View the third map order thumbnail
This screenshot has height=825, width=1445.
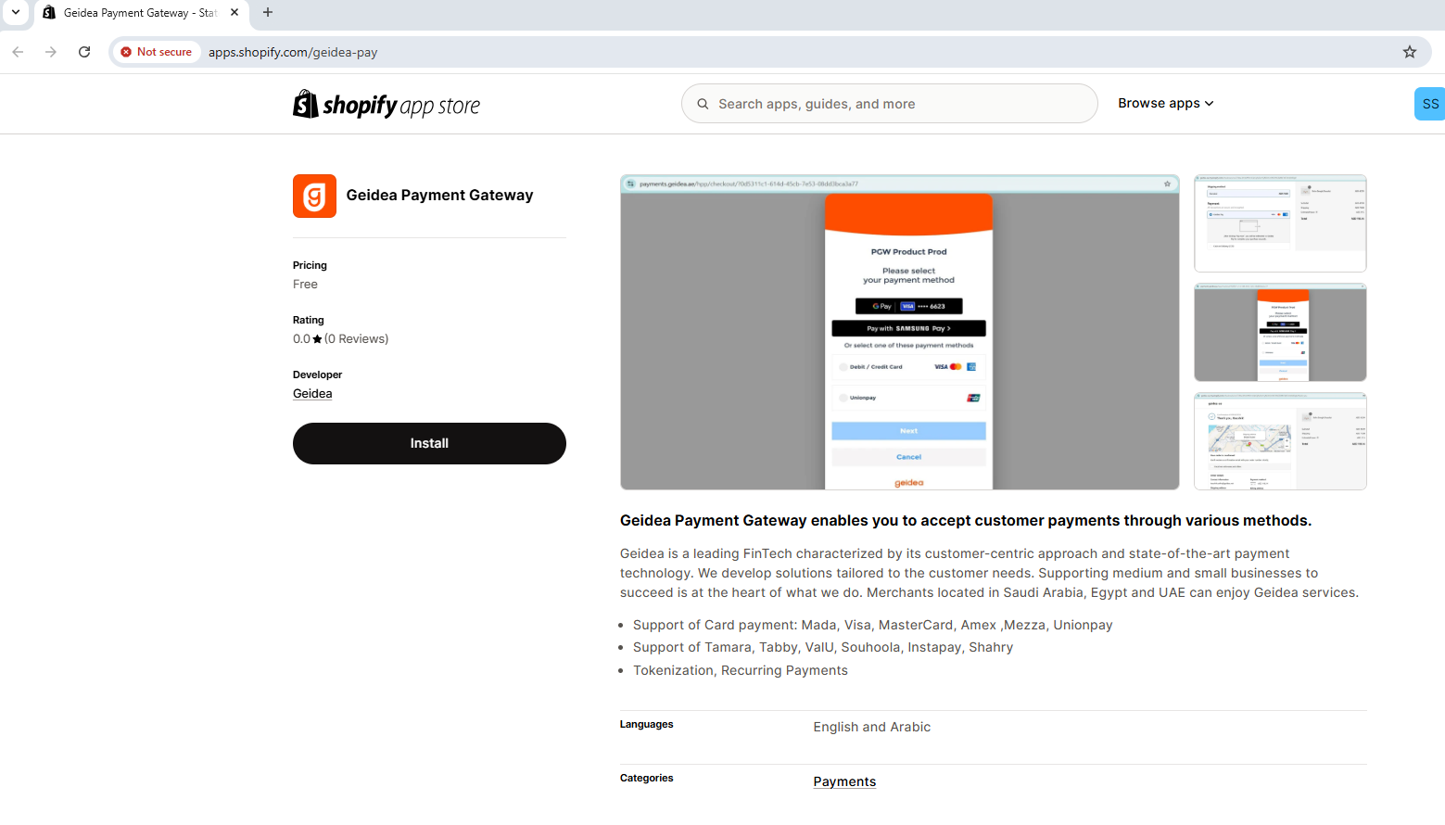(x=1280, y=441)
